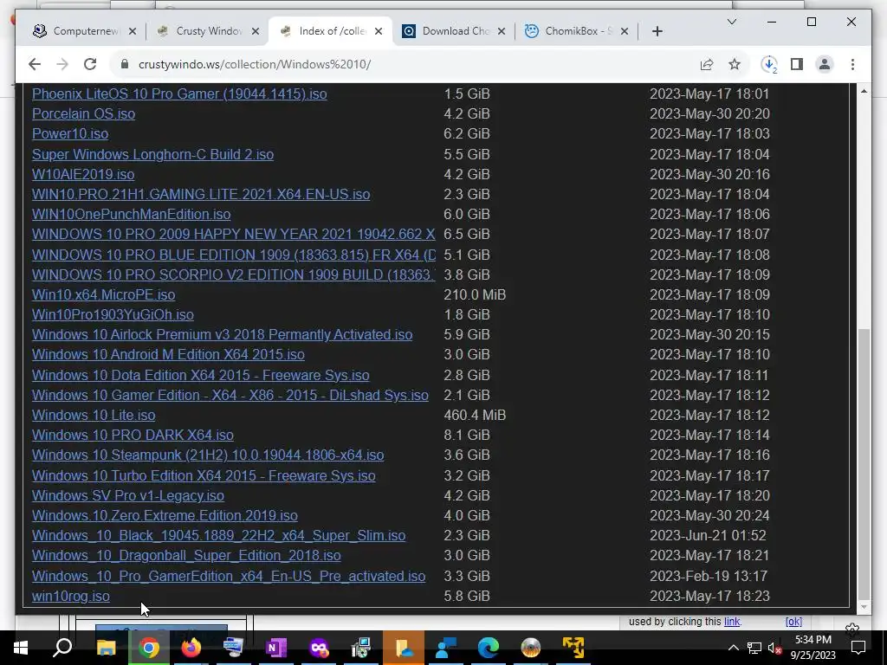Open Windows 10 Gamer Edition DiLshad link
This screenshot has width=887, height=665.
(x=230, y=395)
